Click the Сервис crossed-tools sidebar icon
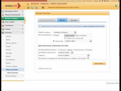This screenshot has width=121, height=91. coord(3,29)
